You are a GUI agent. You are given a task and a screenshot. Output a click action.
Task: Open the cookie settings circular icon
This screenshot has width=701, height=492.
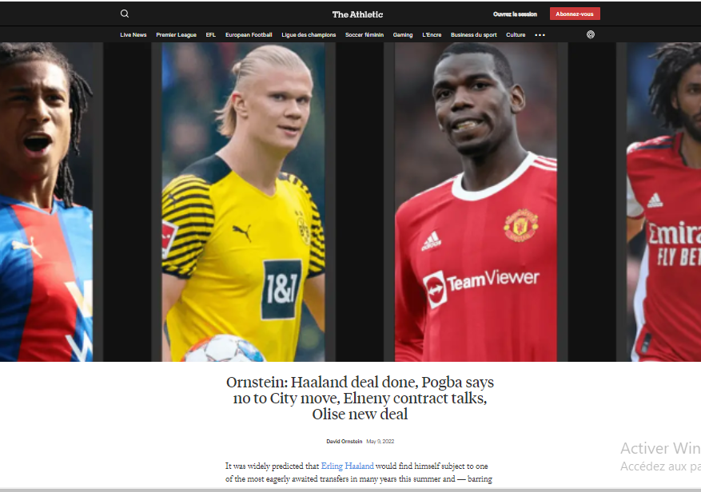[591, 35]
